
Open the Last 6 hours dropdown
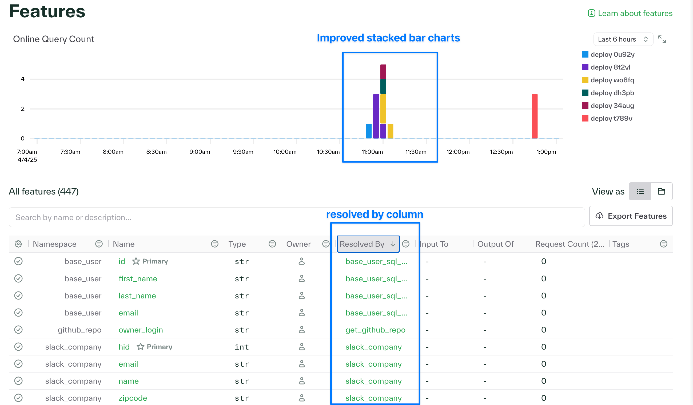[x=623, y=39]
